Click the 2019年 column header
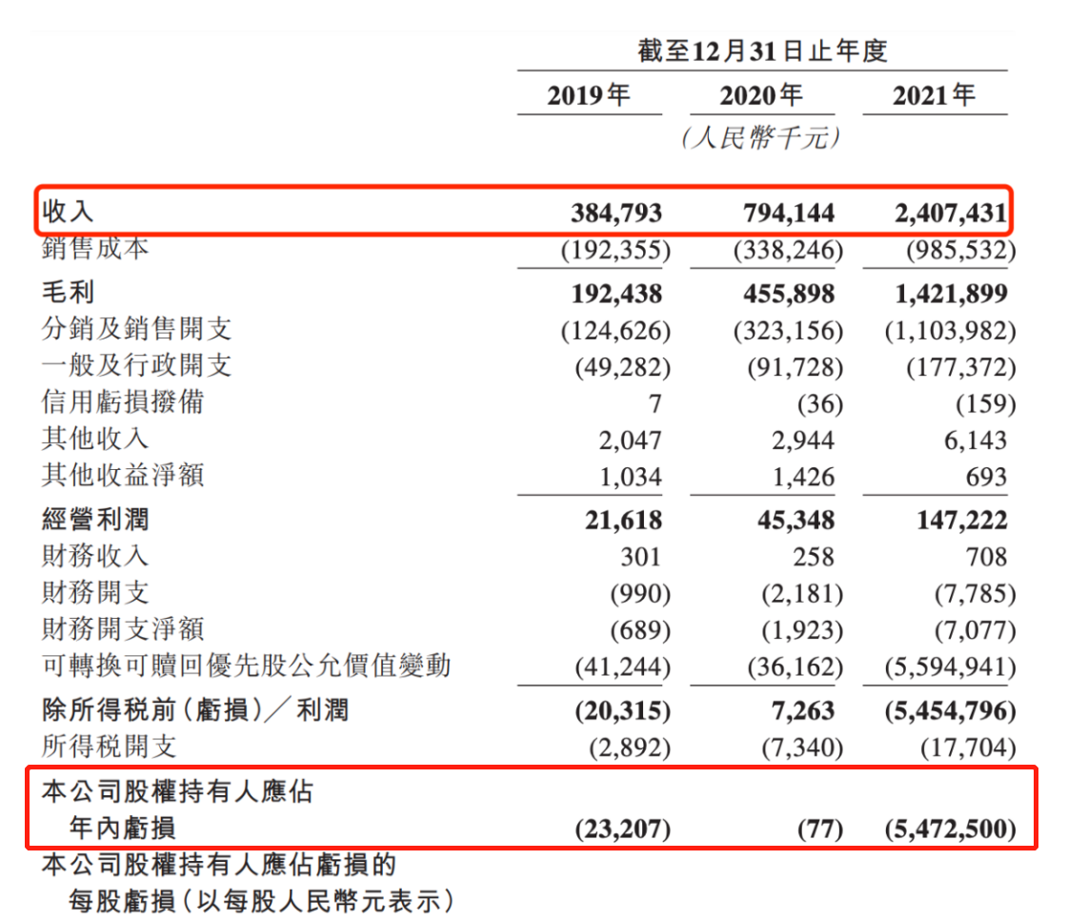 [x=589, y=95]
